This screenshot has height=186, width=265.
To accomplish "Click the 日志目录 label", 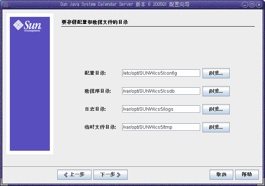I will coord(95,109).
